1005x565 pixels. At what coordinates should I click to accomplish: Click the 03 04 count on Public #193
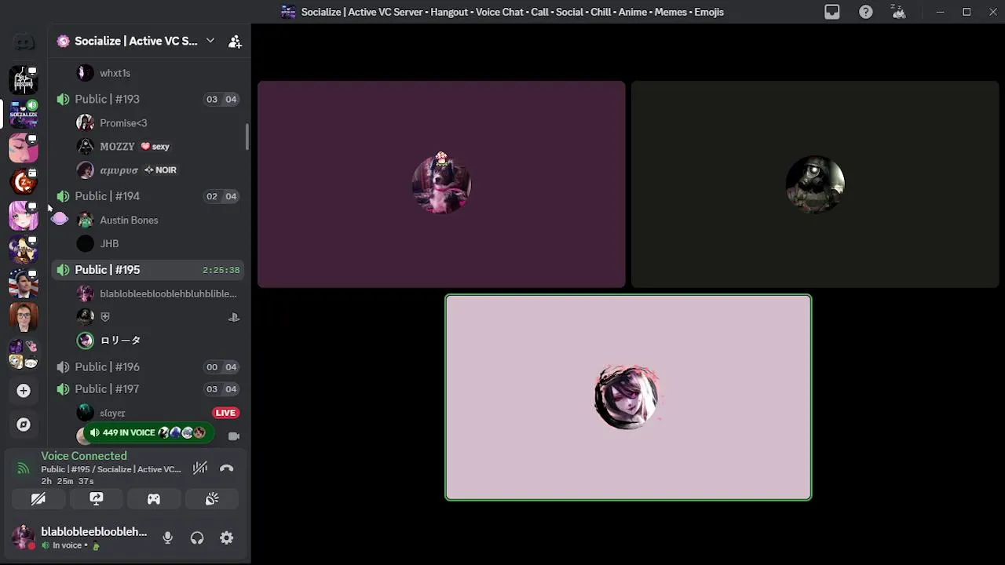221,100
